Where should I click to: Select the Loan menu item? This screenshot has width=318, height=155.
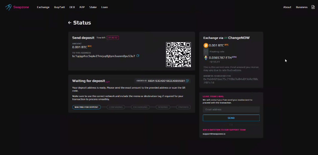[104, 7]
